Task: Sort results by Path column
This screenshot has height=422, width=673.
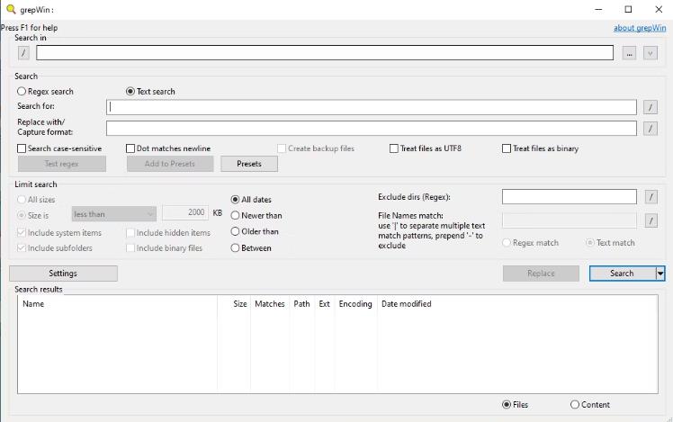Action: (x=301, y=304)
